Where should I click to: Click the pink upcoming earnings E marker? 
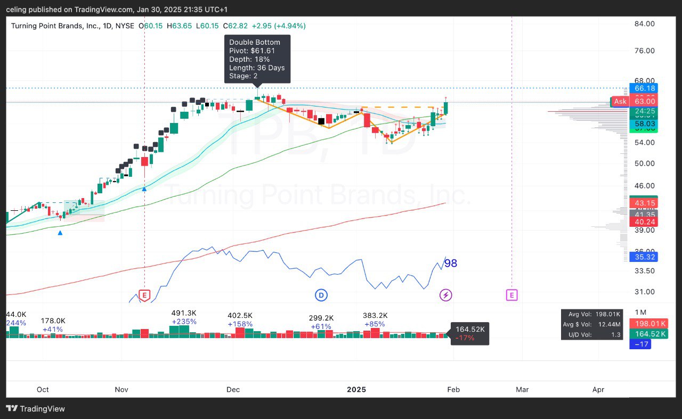tap(511, 295)
